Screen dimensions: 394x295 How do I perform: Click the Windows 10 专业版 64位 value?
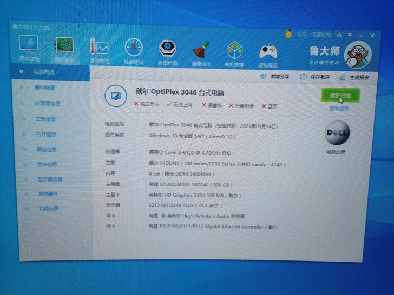click(x=193, y=136)
